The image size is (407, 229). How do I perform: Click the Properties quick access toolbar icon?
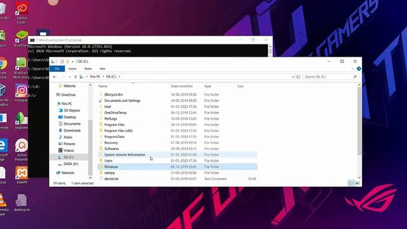[x=62, y=62]
